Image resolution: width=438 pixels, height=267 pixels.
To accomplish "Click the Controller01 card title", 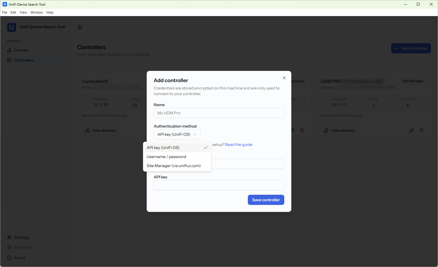I will click(95, 81).
